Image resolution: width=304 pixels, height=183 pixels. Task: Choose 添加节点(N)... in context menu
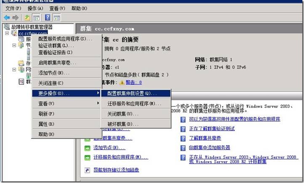[67, 73]
